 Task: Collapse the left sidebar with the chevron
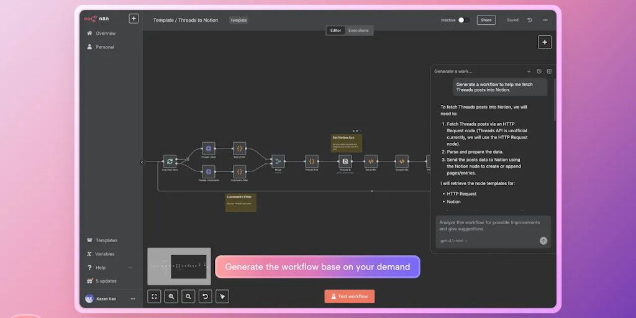pyautogui.click(x=142, y=162)
